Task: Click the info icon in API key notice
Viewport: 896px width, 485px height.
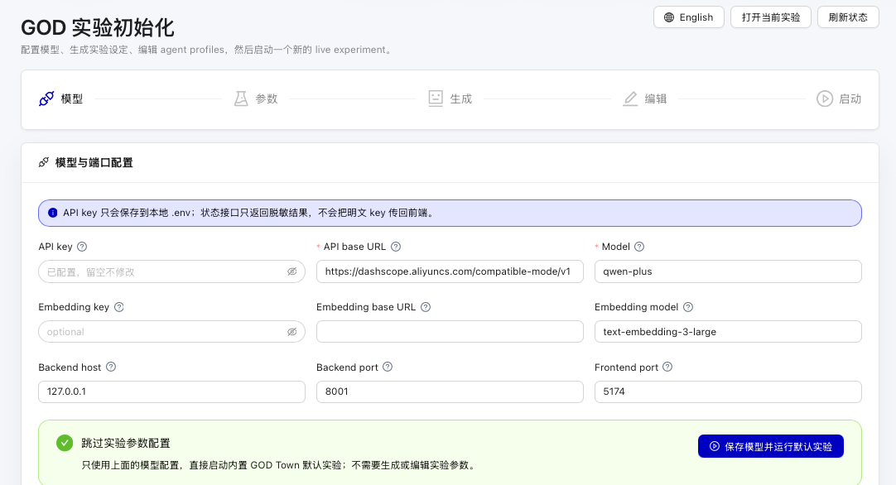Action: point(52,213)
